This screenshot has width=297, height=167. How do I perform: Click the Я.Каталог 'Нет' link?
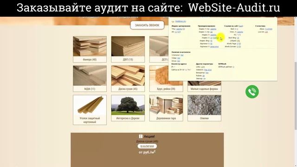point(182,55)
